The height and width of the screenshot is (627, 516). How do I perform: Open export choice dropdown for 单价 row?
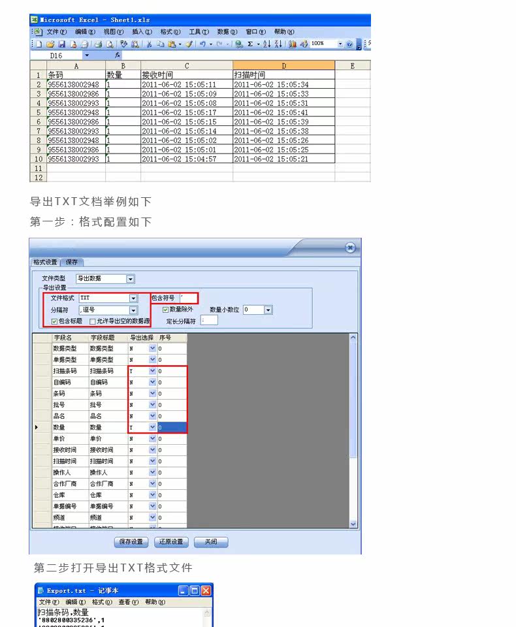tap(152, 439)
